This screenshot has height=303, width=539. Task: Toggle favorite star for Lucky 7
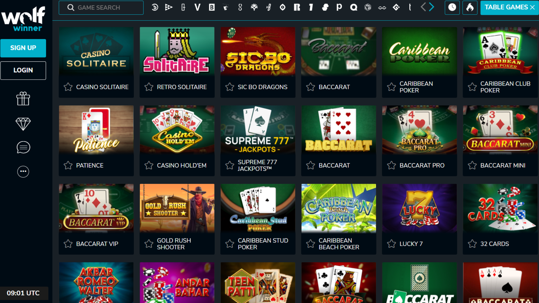click(391, 244)
